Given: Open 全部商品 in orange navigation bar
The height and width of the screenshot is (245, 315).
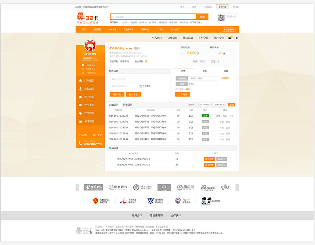Looking at the screenshot, I should pyautogui.click(x=97, y=29).
